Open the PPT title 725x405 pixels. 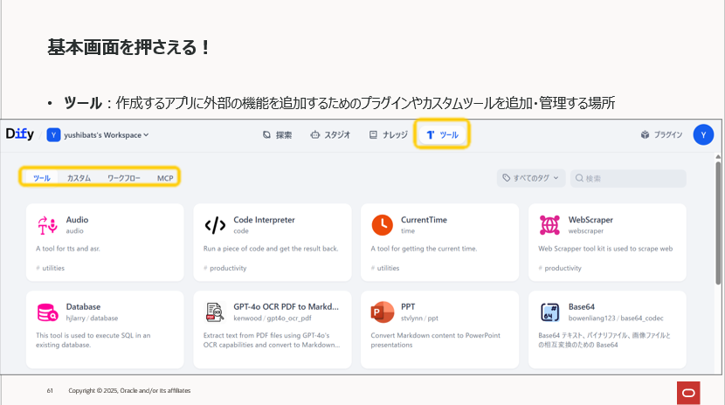point(408,306)
